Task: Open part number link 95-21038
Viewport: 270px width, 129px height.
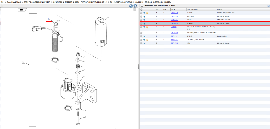Action: 174,33
